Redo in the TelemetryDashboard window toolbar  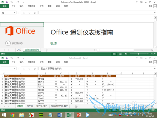(18, 2)
